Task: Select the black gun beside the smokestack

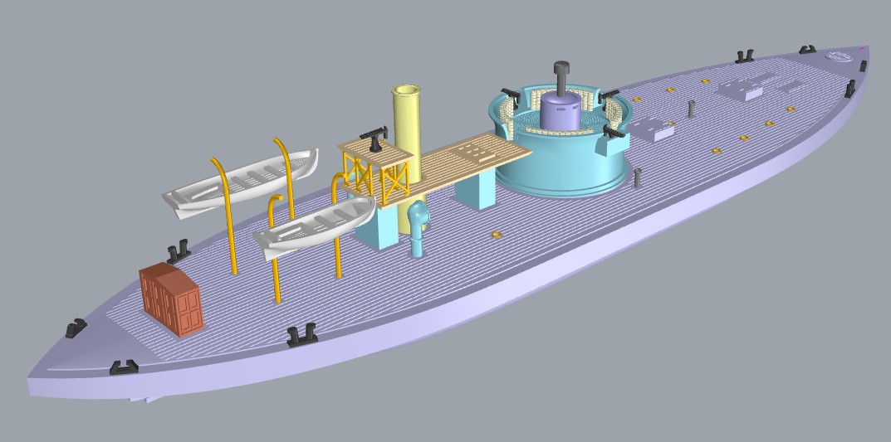Action: (375, 137)
